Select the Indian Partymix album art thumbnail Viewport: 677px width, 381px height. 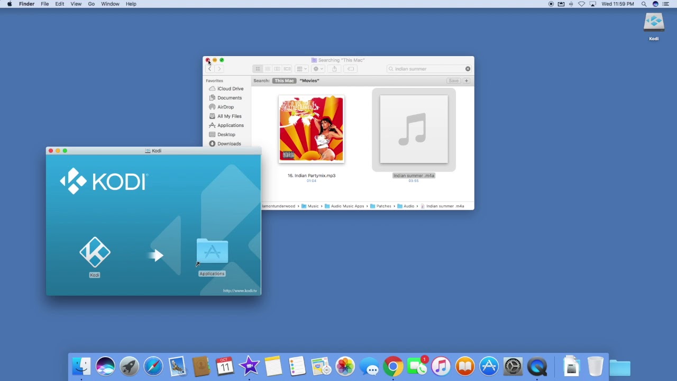point(312,129)
